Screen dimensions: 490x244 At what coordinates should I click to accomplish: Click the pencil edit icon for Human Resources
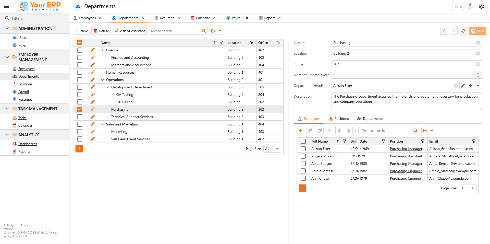pos(92,72)
